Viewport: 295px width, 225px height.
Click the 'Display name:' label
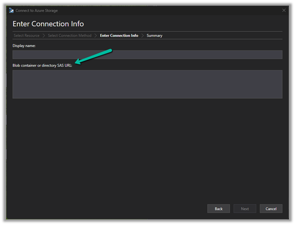click(24, 46)
